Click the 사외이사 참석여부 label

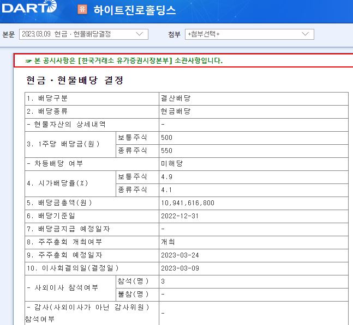62,288
